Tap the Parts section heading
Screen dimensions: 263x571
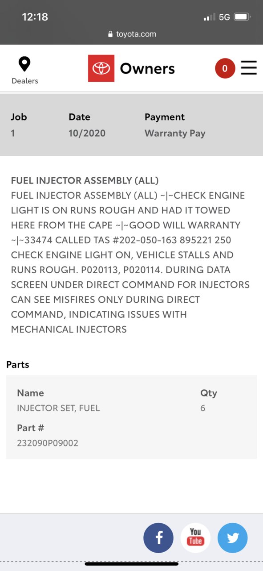tap(18, 365)
